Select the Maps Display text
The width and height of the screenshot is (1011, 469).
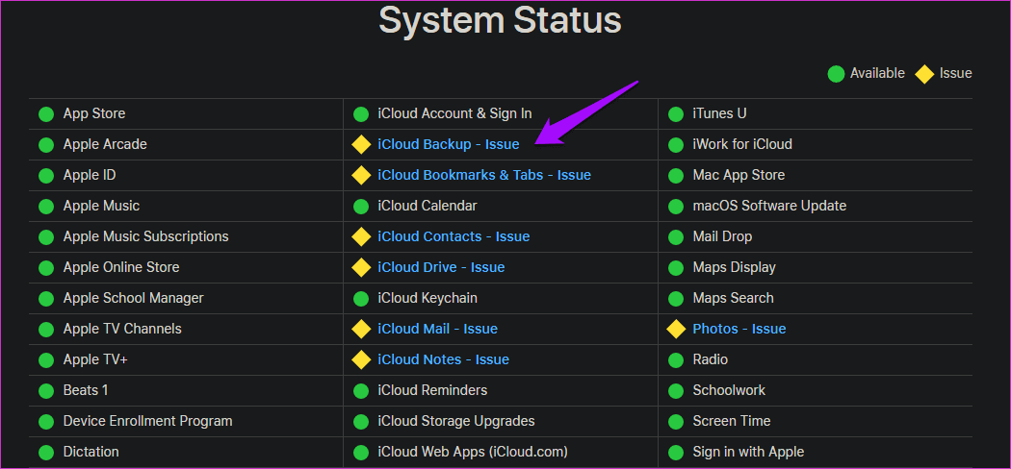click(734, 267)
